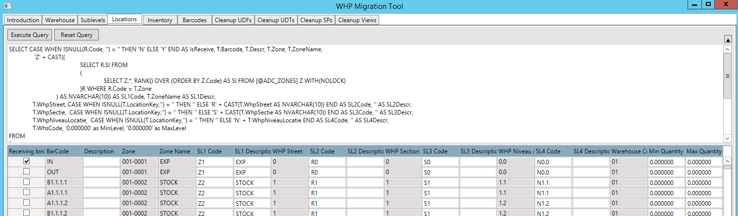738x216 pixels.
Task: Open the Cleanup SPs tab
Action: click(316, 20)
